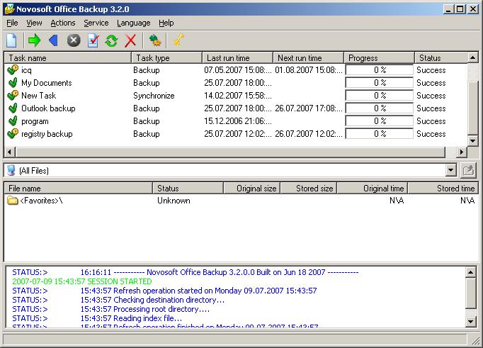Click the Synchronize task type cell

pyautogui.click(x=154, y=96)
